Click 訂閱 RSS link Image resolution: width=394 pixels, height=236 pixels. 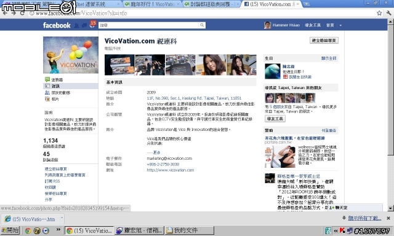[x=52, y=181]
